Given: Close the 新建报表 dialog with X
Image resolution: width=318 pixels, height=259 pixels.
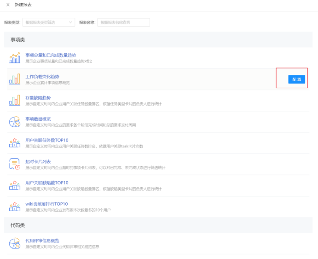Looking at the screenshot, I should click(x=8, y=5).
